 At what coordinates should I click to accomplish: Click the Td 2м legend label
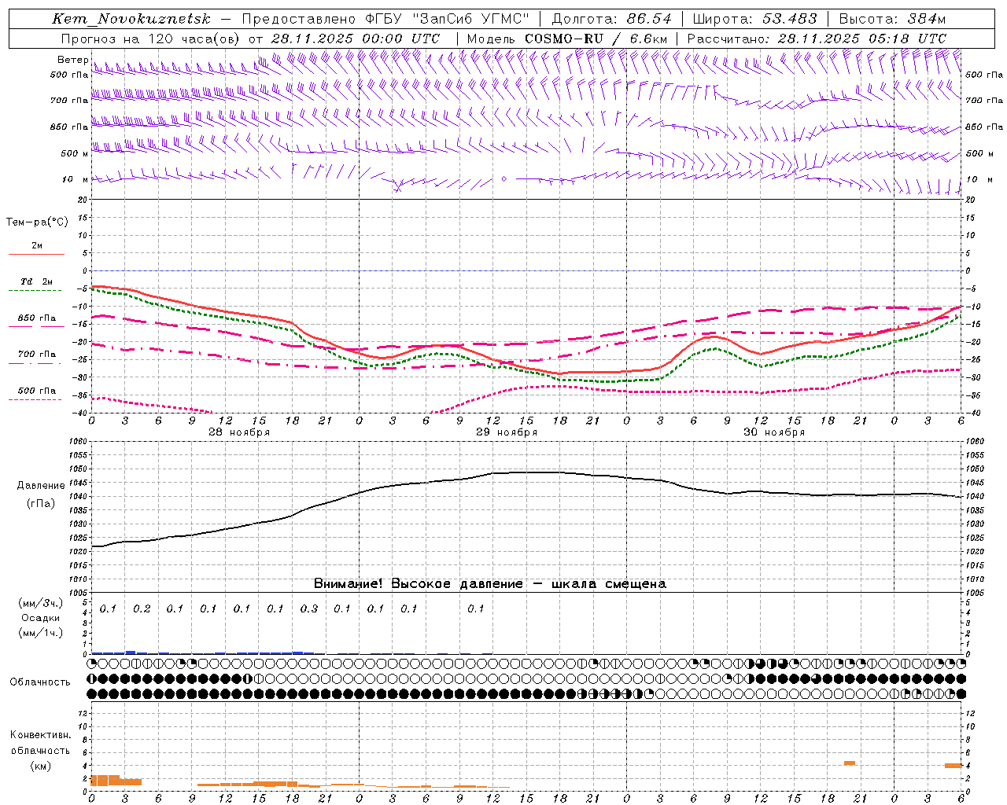coord(36,281)
